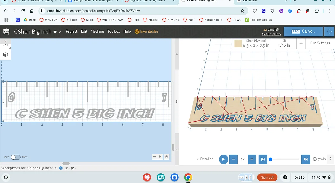The image size is (335, 183).
Task: Expand the left tool panel chevrons
Action: 5,41
